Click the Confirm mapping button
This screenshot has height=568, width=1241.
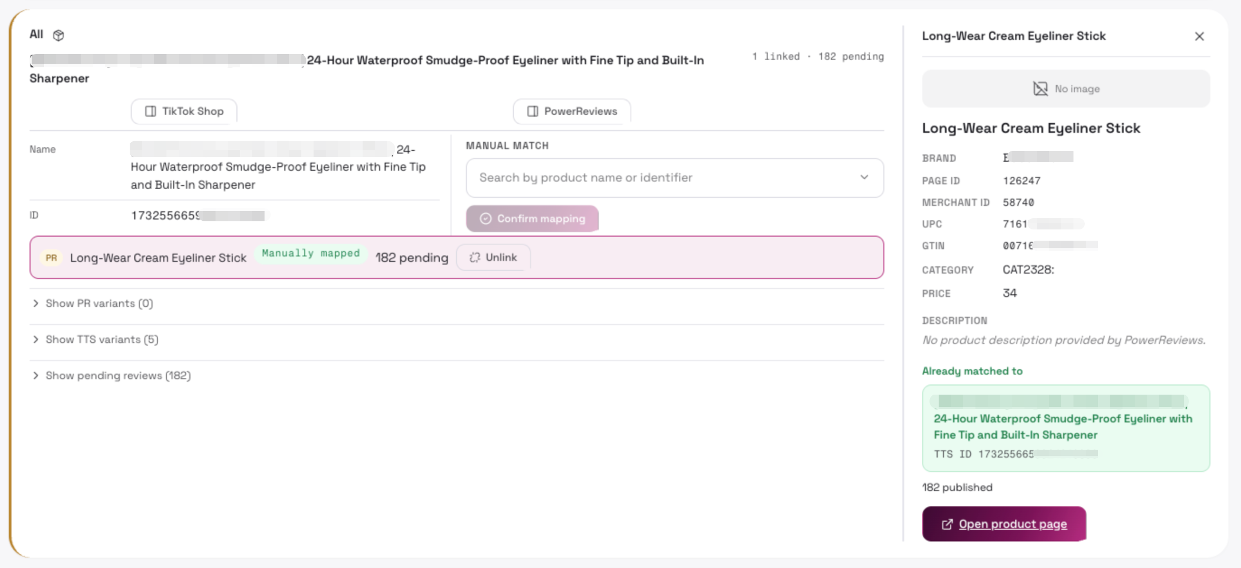point(532,219)
